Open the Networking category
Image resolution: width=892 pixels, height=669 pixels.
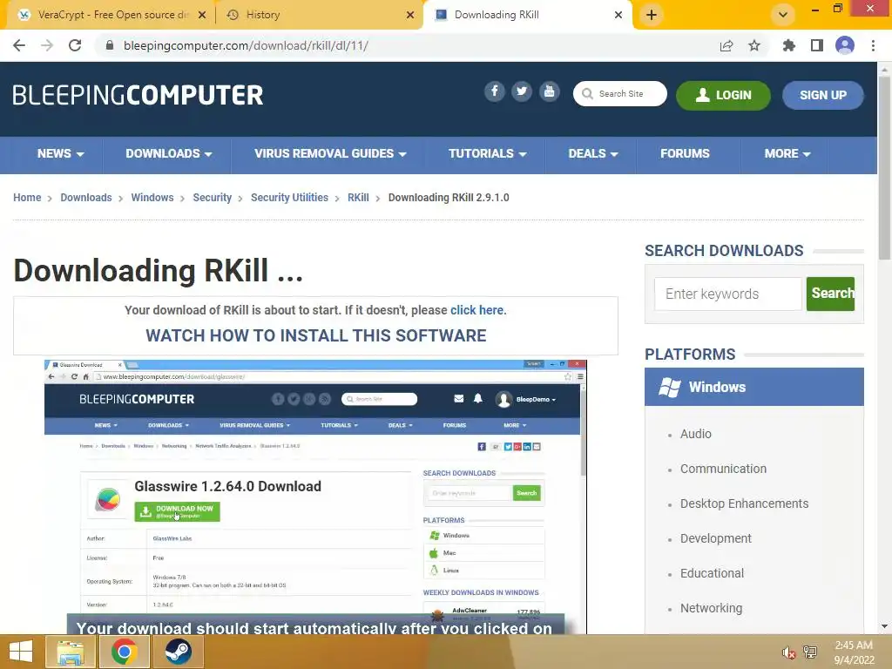tap(711, 608)
